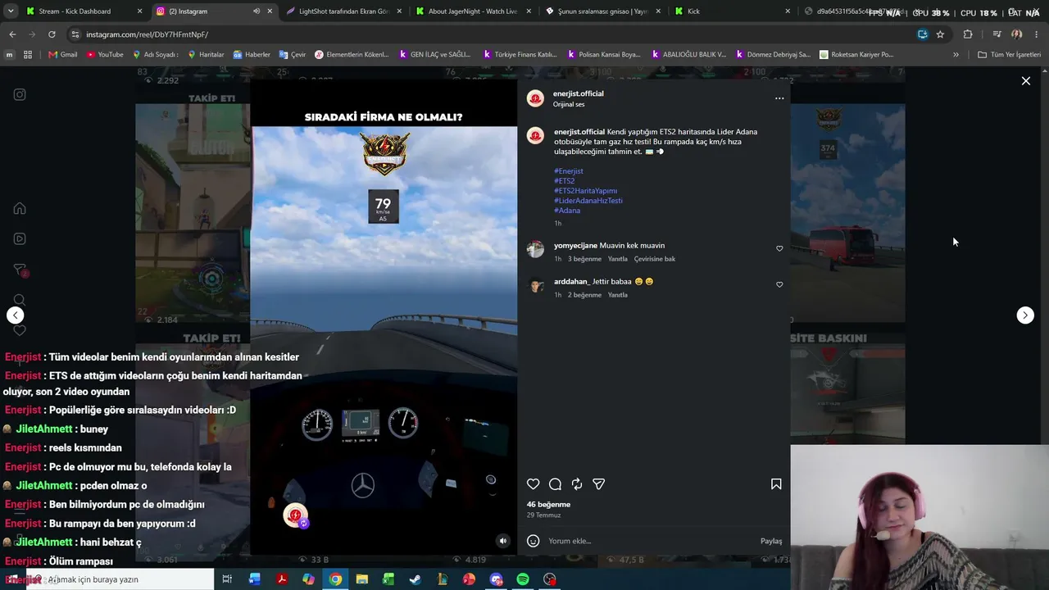
Task: Switch to 'About JagerNight' tab
Action: pos(474,11)
